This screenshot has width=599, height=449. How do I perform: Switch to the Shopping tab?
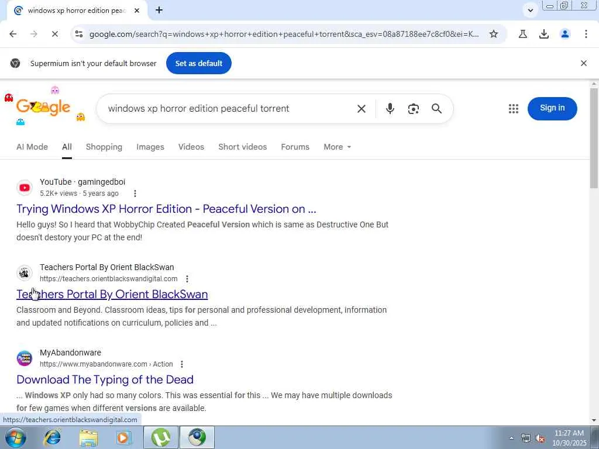pos(104,147)
